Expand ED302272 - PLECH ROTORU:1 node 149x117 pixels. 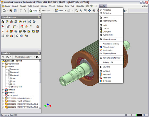pos(3,98)
